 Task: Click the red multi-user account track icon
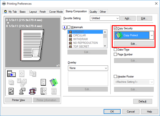(33, 91)
